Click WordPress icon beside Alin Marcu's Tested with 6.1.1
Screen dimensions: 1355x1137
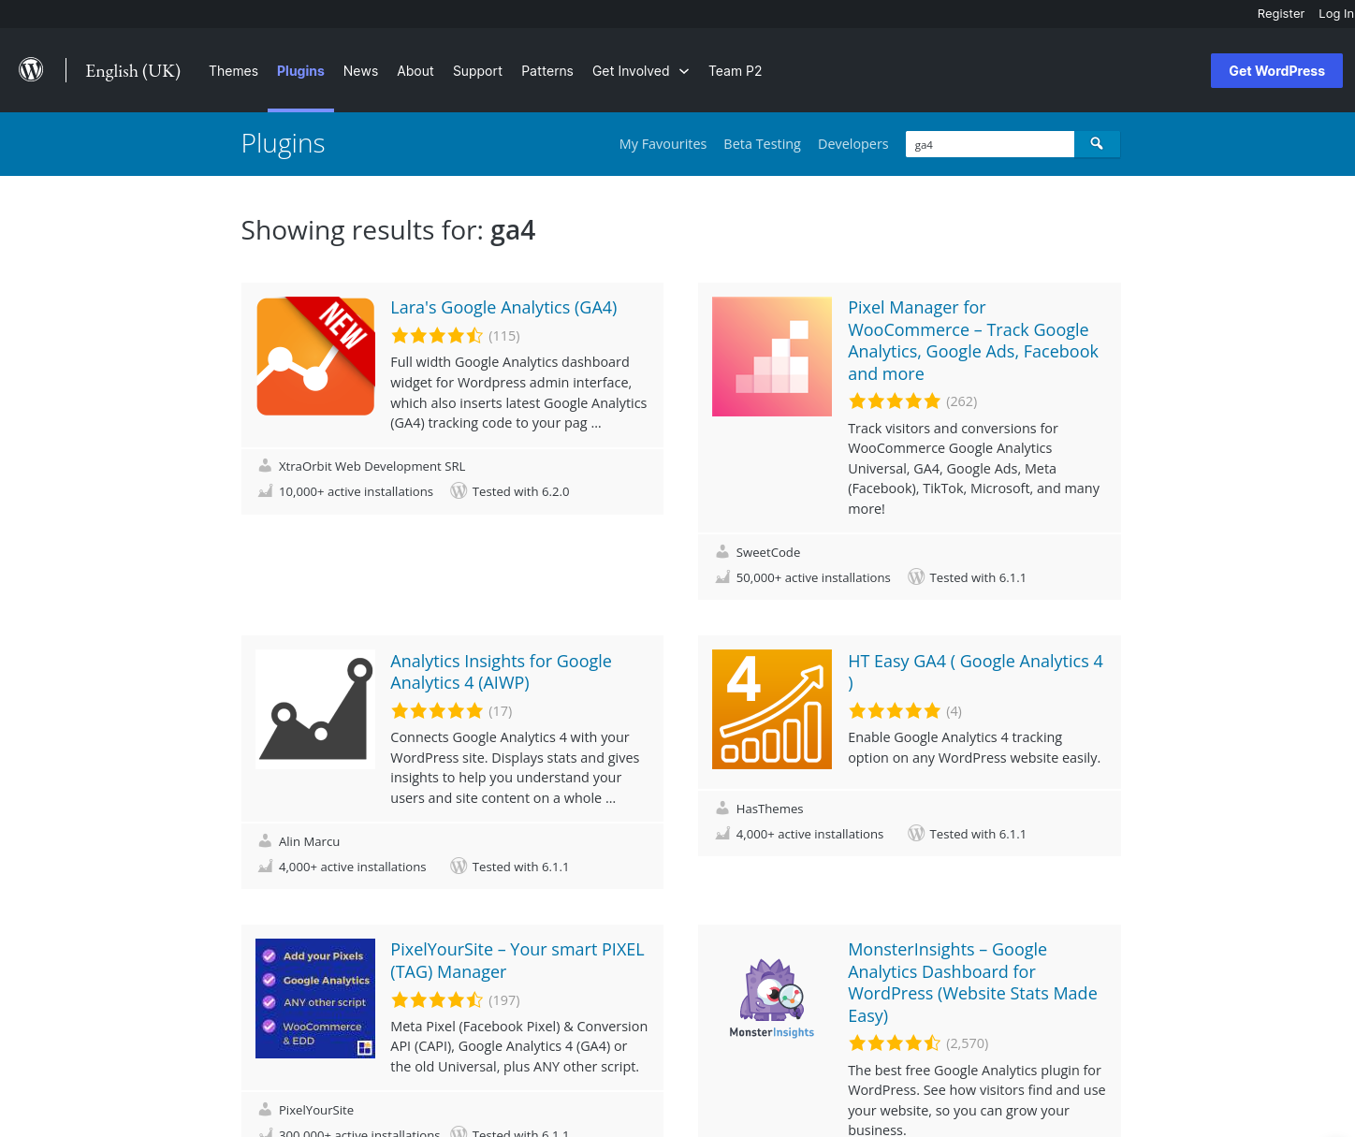459,867
